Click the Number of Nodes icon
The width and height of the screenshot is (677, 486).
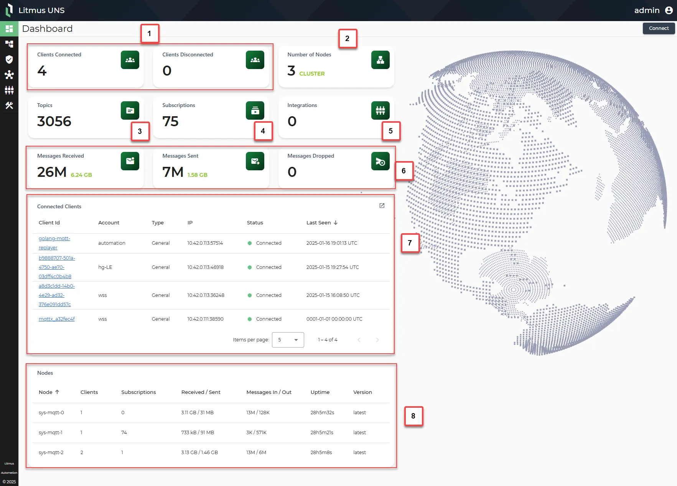381,60
